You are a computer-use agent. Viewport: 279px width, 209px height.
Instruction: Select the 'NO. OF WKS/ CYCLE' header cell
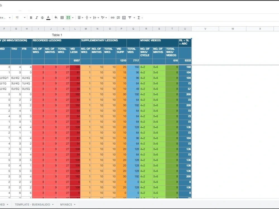pyautogui.click(x=146, y=53)
